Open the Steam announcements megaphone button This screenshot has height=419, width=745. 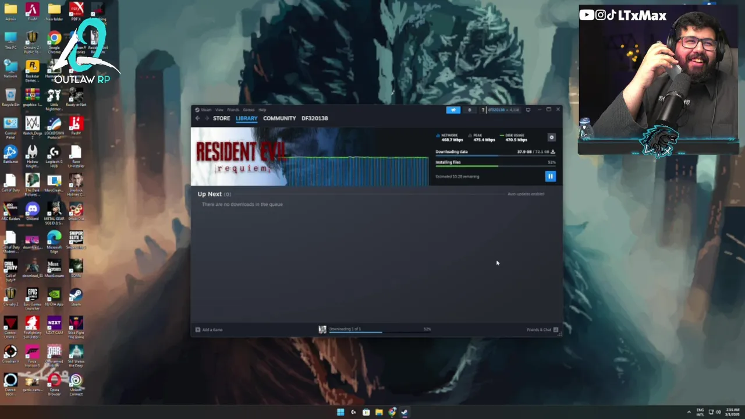click(453, 109)
